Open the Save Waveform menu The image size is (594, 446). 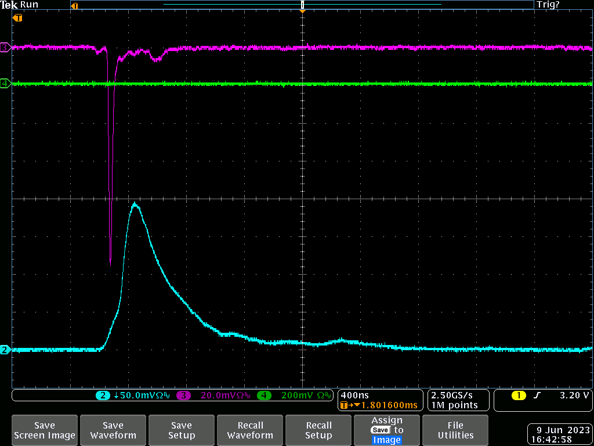pos(113,430)
